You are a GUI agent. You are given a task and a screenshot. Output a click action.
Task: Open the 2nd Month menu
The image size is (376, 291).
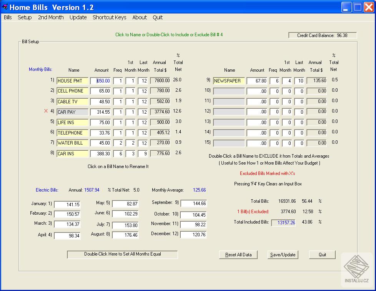[x=51, y=17]
